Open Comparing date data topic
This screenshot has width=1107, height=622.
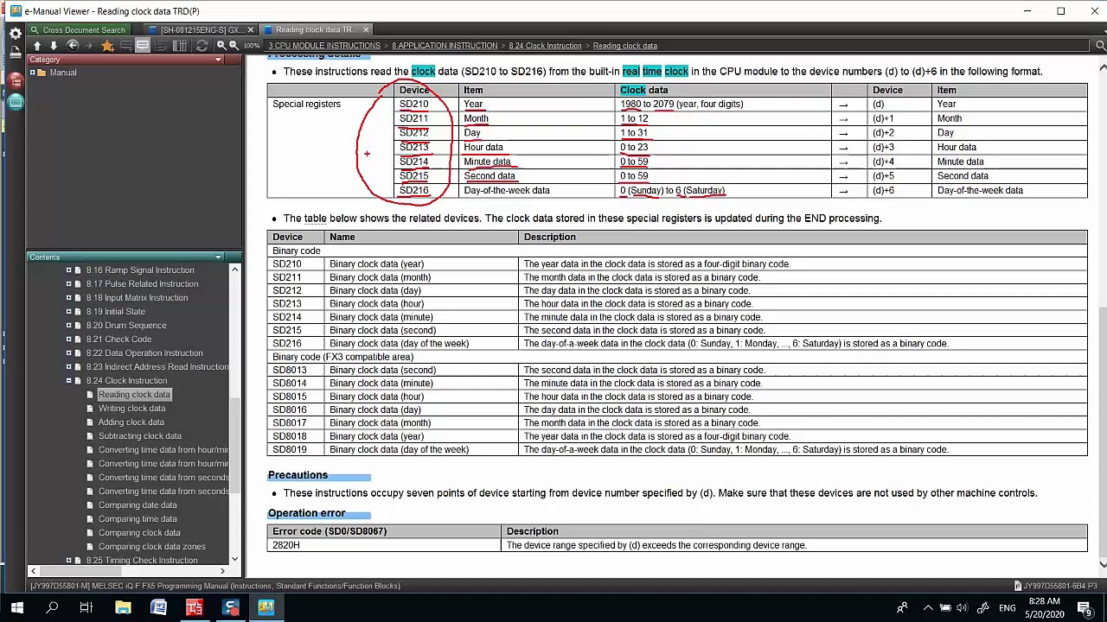138,505
